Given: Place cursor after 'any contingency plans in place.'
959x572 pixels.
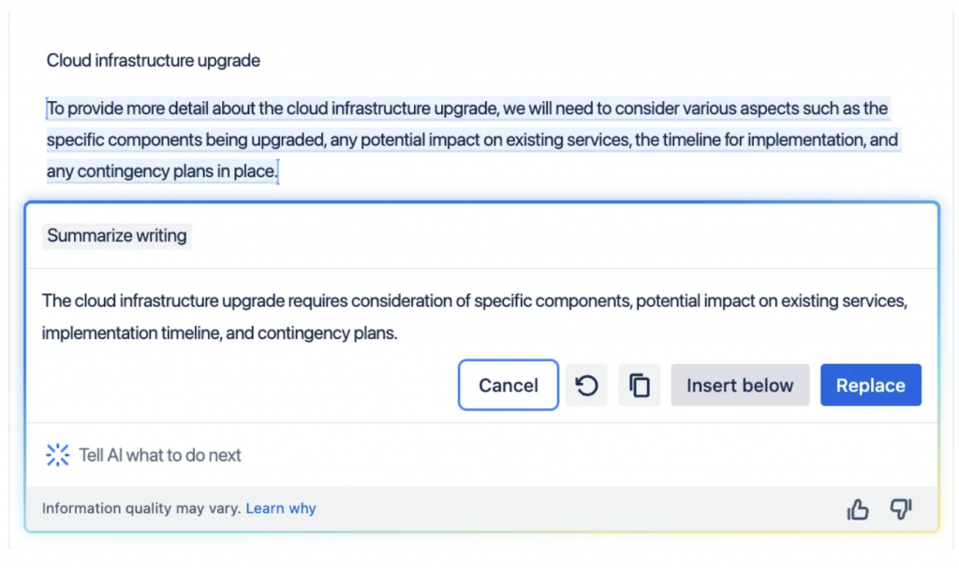Looking at the screenshot, I should tap(279, 171).
